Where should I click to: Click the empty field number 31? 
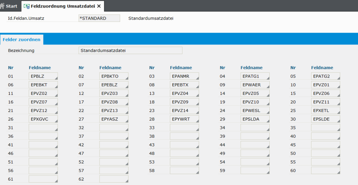click(x=43, y=127)
